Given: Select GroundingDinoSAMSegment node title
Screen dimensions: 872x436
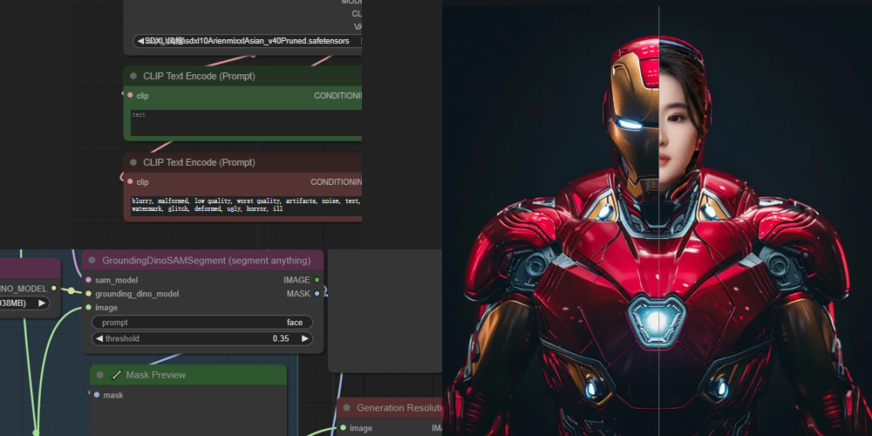Looking at the screenshot, I should pyautogui.click(x=207, y=260).
